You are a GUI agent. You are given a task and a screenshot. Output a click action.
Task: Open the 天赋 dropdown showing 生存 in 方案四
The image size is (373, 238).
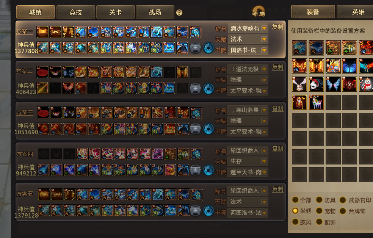point(248,161)
